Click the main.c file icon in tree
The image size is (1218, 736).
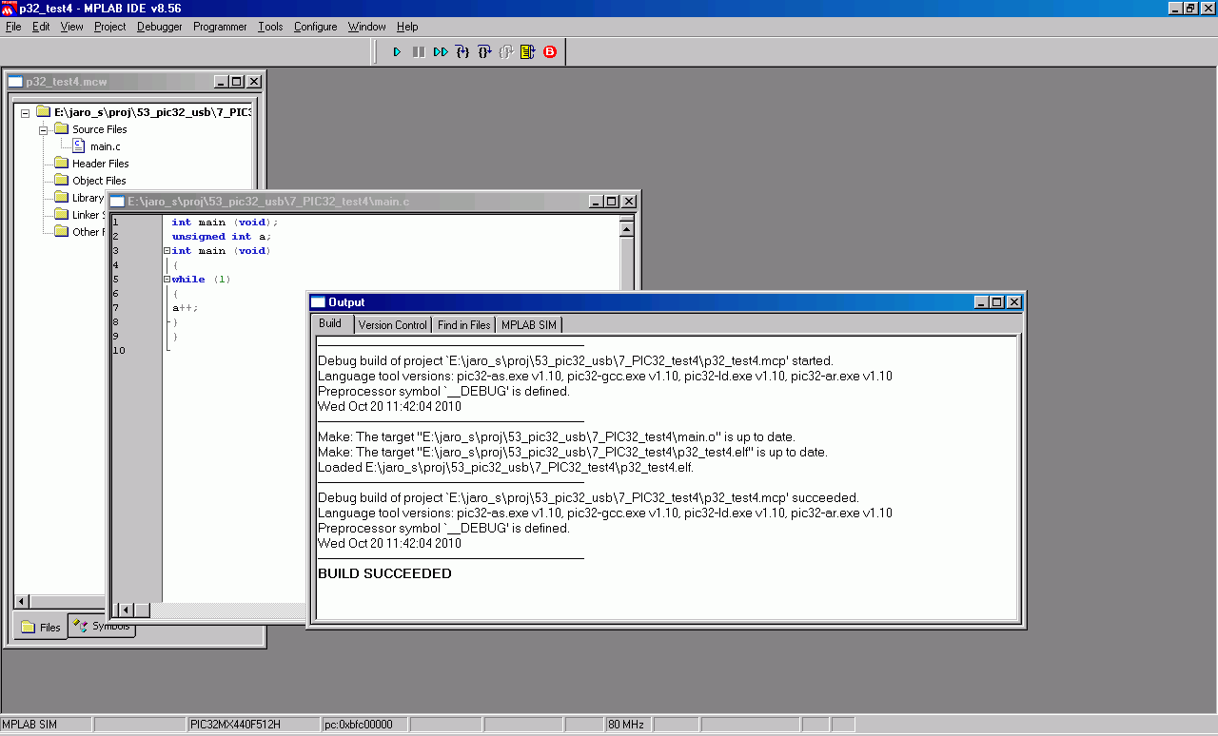pyautogui.click(x=79, y=146)
